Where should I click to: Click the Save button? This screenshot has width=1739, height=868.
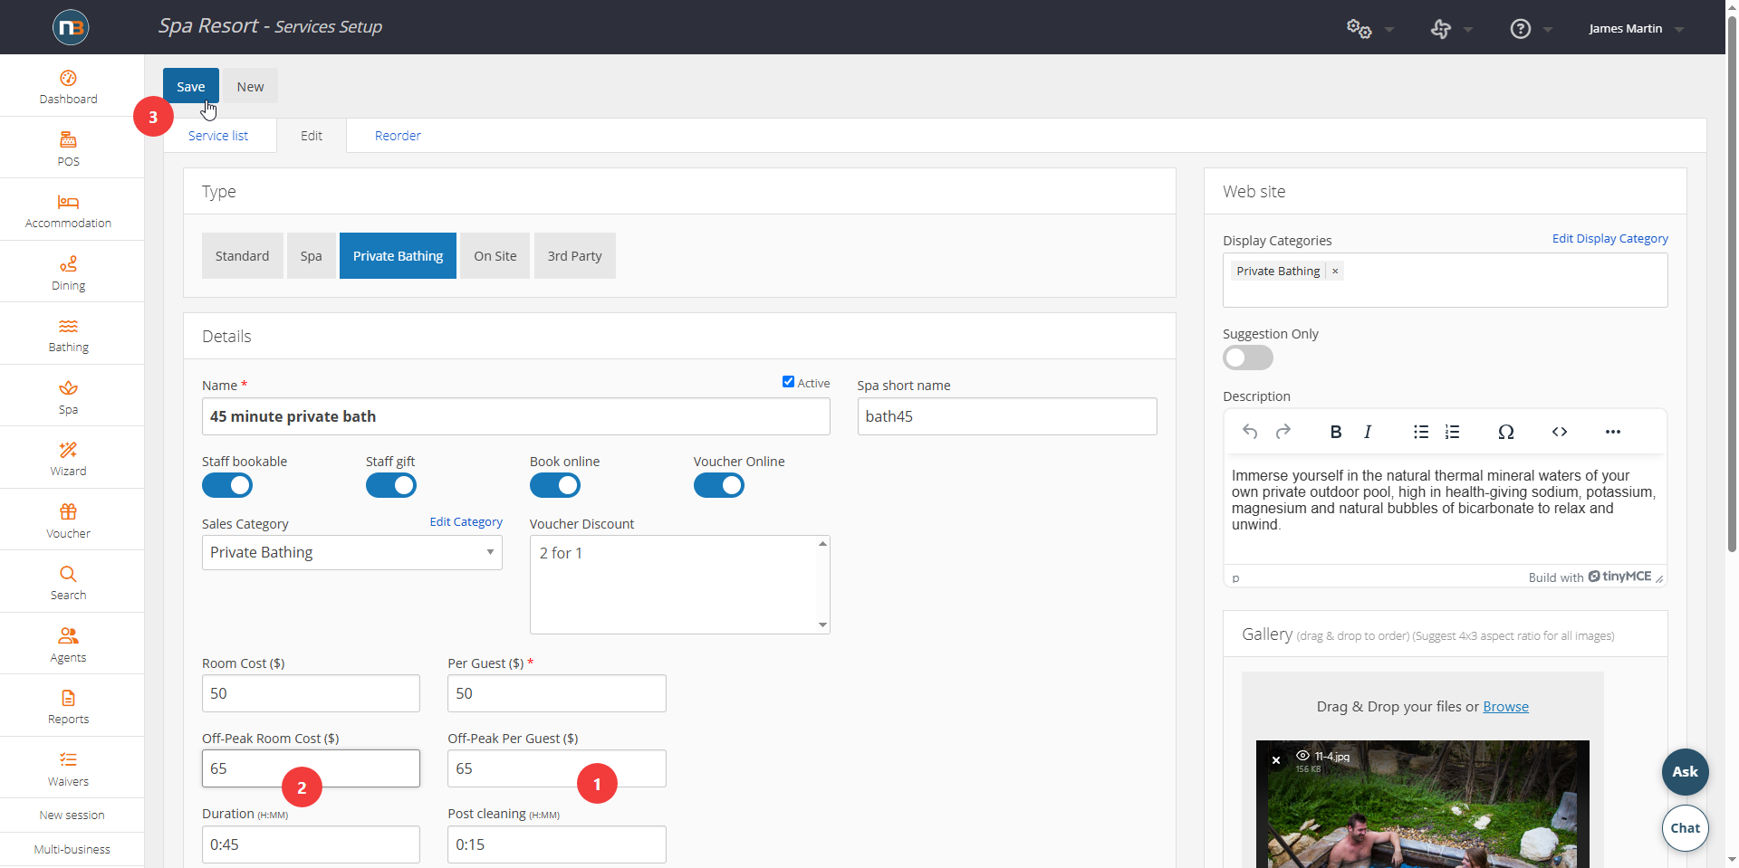click(x=191, y=87)
